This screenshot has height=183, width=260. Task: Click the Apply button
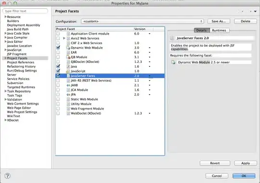[246, 163]
